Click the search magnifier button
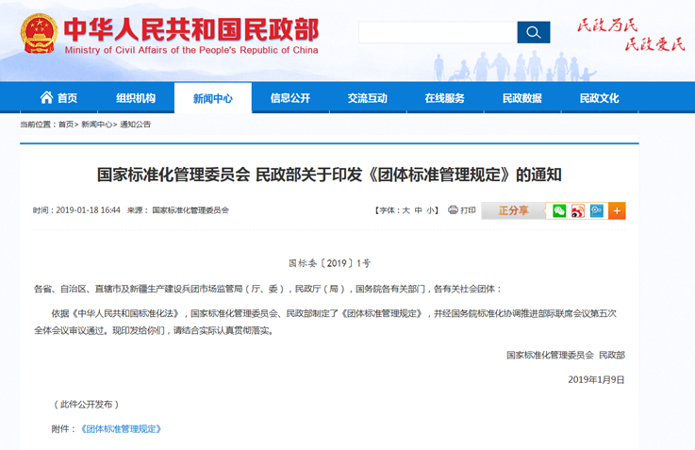This screenshot has height=450, width=695. click(x=533, y=33)
